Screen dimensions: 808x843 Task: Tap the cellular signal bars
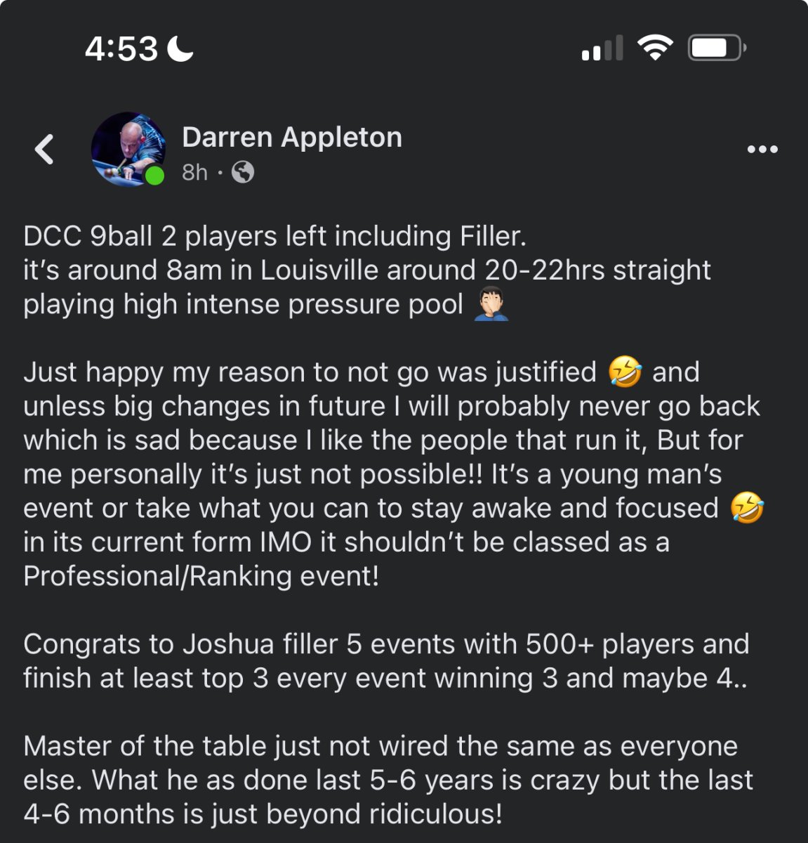(602, 48)
